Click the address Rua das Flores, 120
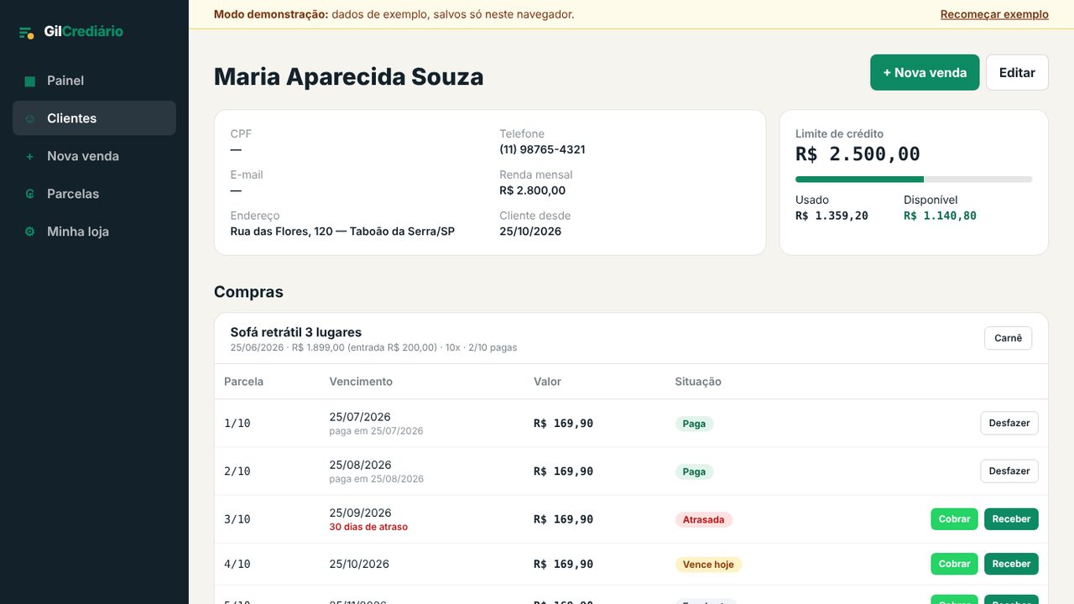The height and width of the screenshot is (604, 1074). pyautogui.click(x=342, y=232)
